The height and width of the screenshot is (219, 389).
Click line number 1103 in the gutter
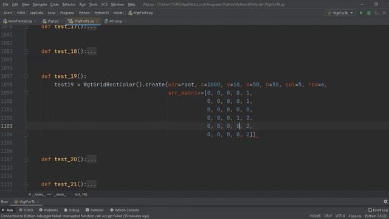(7, 126)
